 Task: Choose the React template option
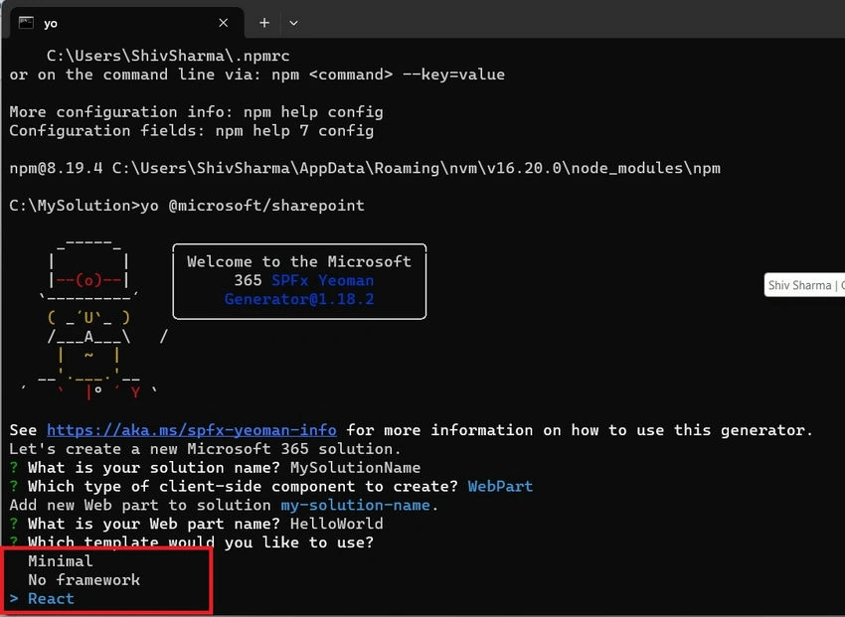tap(51, 599)
